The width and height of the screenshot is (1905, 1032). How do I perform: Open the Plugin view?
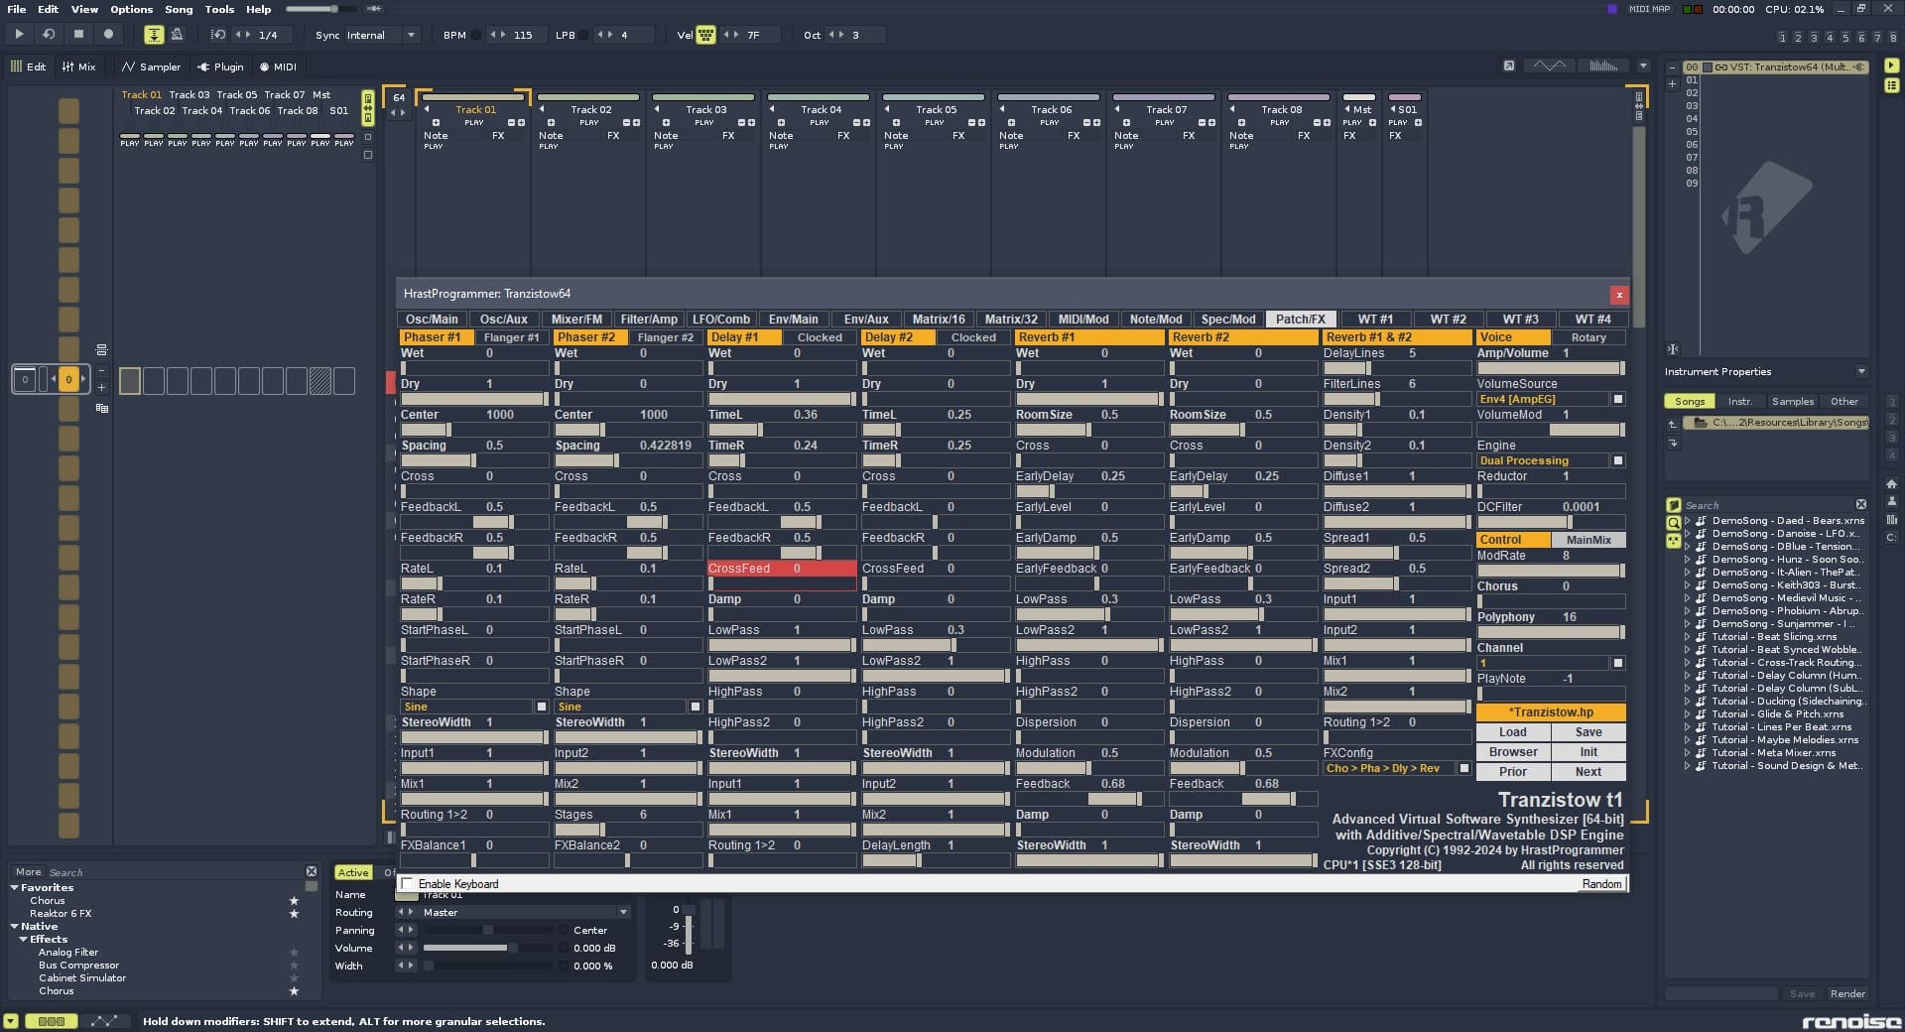(220, 66)
